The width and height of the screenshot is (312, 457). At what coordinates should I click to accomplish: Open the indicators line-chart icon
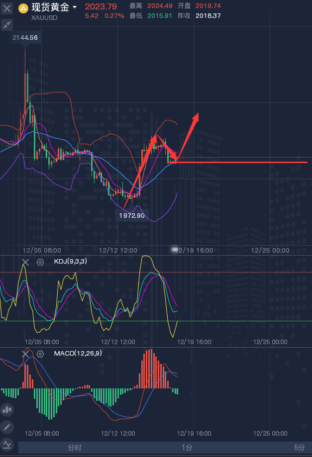(7, 445)
